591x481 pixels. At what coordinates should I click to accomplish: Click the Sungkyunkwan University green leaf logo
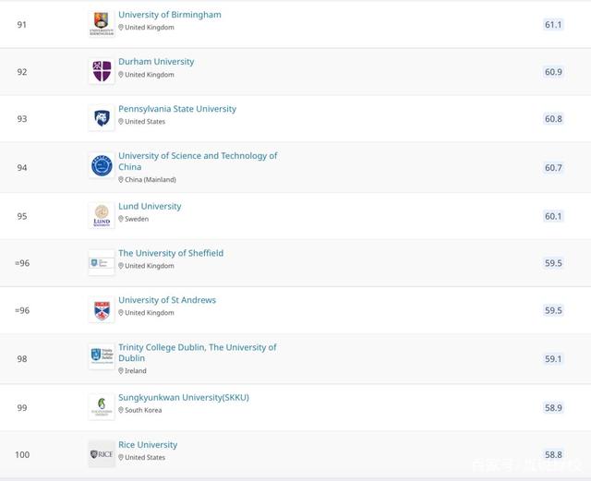(102, 407)
